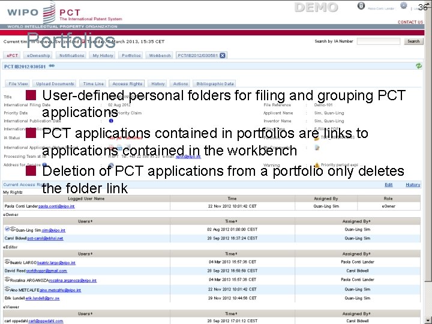Open worldhopper@gmail.com email link
The image size is (432, 324).
46,271
